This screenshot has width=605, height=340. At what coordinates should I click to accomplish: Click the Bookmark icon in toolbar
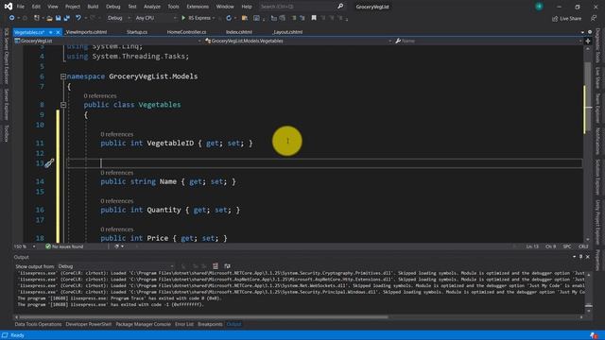(x=314, y=18)
